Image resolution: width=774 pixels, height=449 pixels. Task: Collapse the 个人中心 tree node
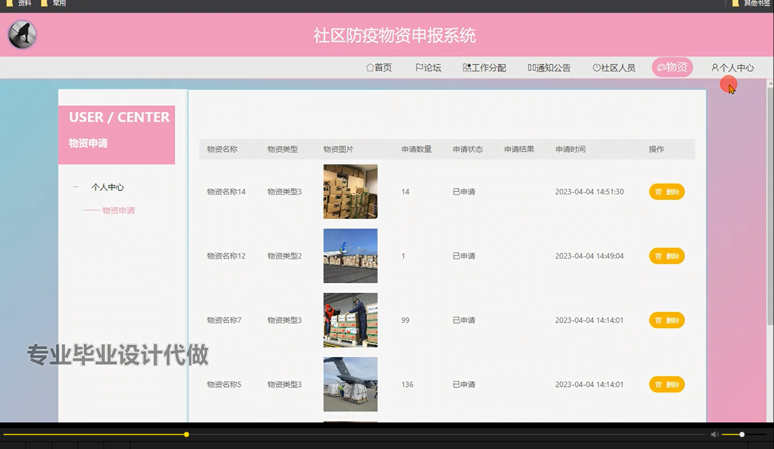tap(75, 187)
